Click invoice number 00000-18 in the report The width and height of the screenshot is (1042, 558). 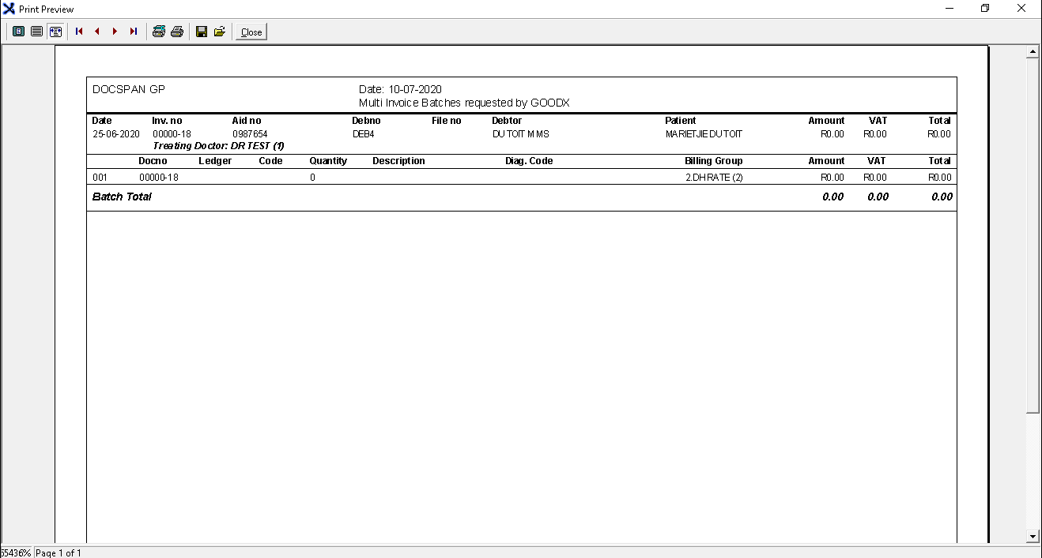click(172, 134)
